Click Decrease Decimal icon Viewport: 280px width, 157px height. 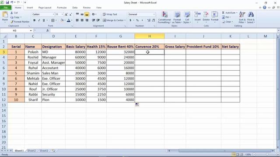154,20
